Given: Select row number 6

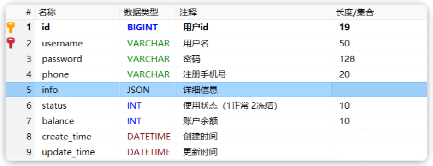Looking at the screenshot, I should pyautogui.click(x=29, y=105).
